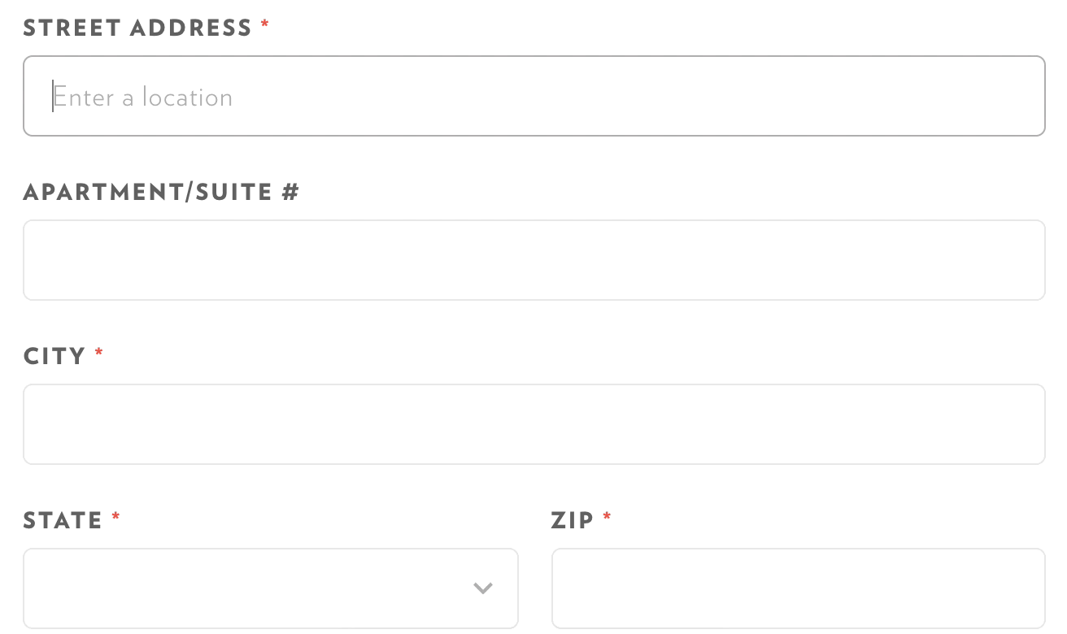Focus the Apartment/Suite # text box
Image resolution: width=1067 pixels, height=634 pixels.
[x=533, y=260]
